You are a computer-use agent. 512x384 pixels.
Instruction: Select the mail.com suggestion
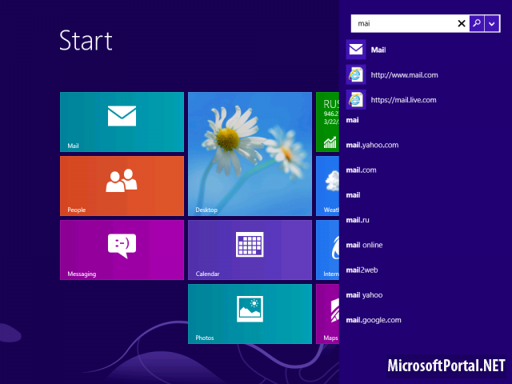361,170
